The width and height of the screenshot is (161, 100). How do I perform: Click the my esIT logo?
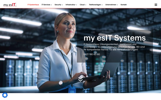pos(10,5)
